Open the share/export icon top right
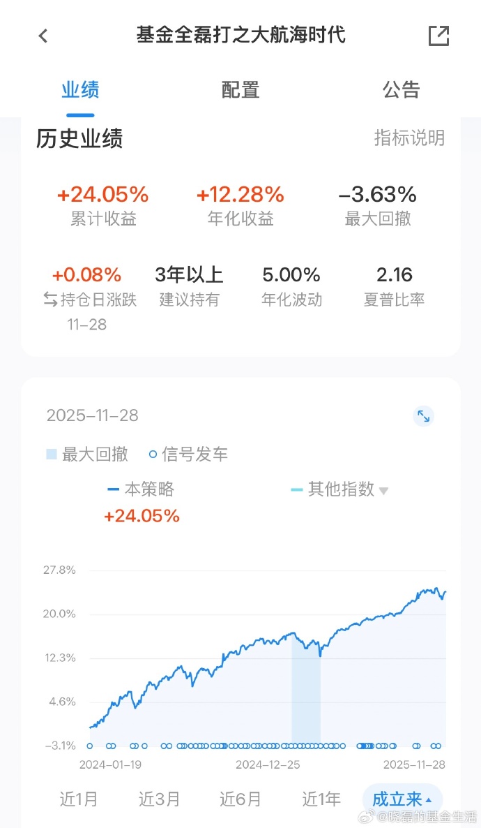Viewport: 481px width, 828px height. pyautogui.click(x=438, y=36)
